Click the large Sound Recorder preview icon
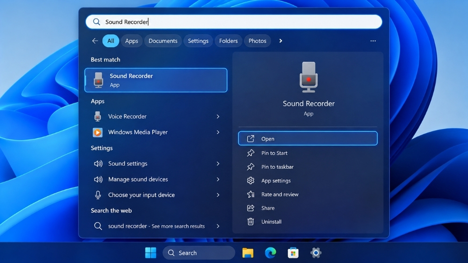The height and width of the screenshot is (263, 468). tap(308, 77)
